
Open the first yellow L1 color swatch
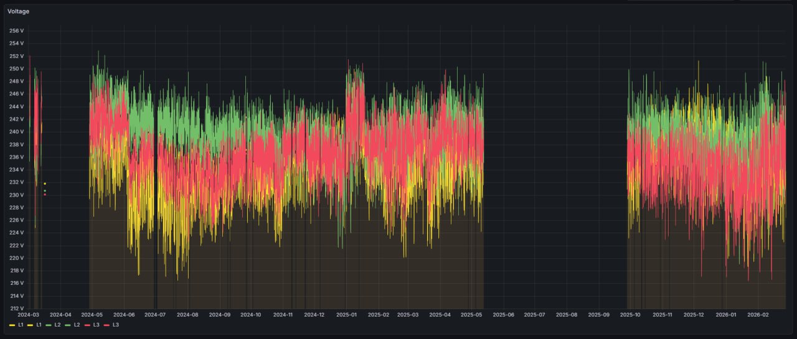tap(12, 325)
